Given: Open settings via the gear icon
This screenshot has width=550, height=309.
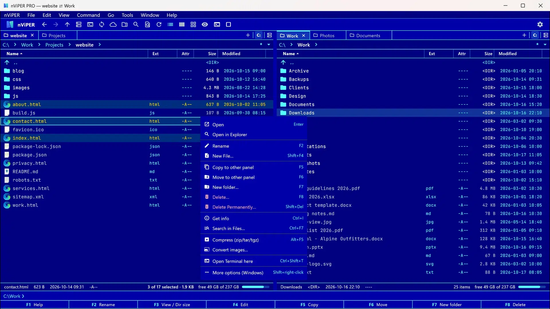Looking at the screenshot, I should click(x=540, y=25).
